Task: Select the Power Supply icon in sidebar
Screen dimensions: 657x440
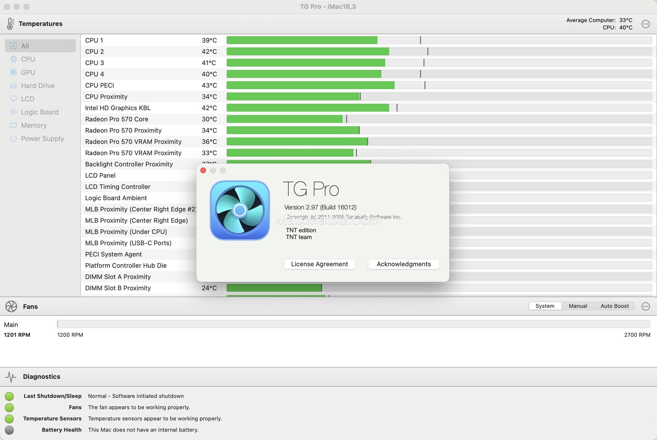Action: [x=13, y=139]
